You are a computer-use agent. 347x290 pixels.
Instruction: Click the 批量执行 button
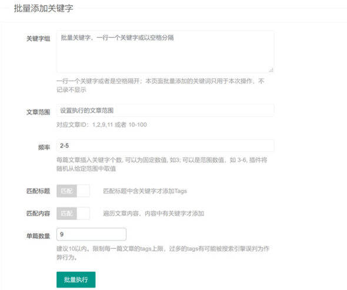[x=76, y=279]
